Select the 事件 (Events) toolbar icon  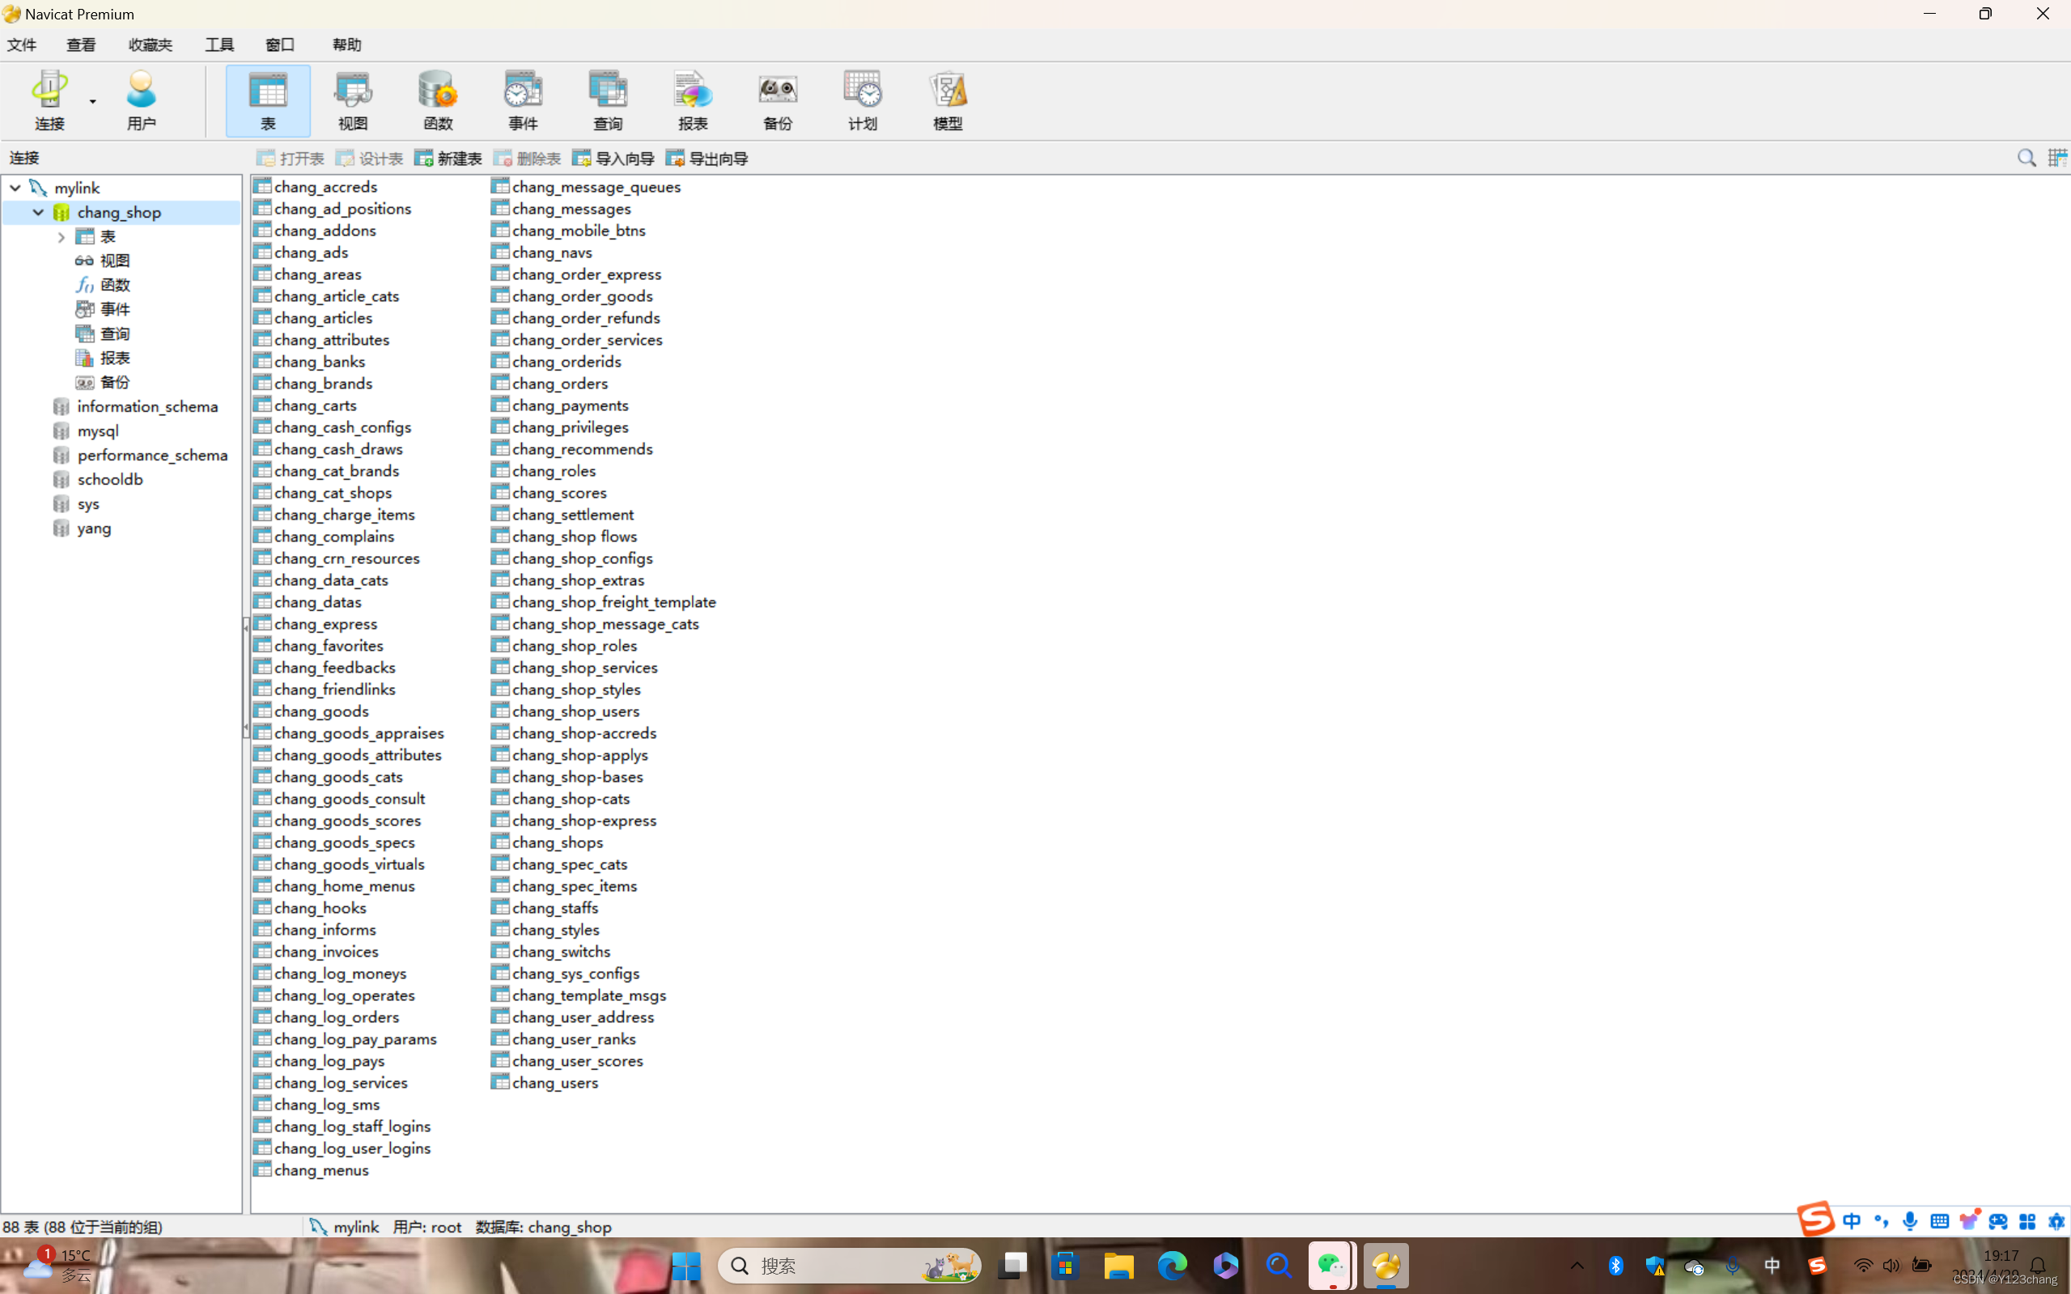pos(522,100)
